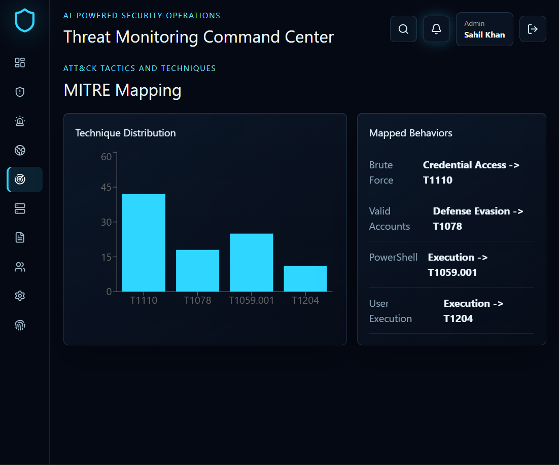Open the globe threat map icon
Viewport: 559px width, 465px height.
click(x=20, y=151)
